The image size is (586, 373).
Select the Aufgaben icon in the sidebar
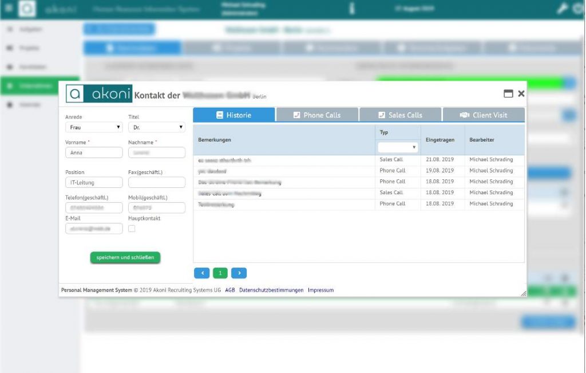[x=9, y=29]
